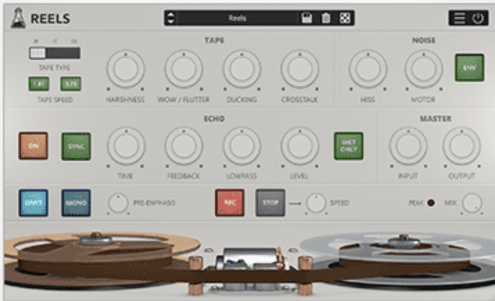Click the Harshness knob
Screen dimensions: 495x301
point(126,69)
